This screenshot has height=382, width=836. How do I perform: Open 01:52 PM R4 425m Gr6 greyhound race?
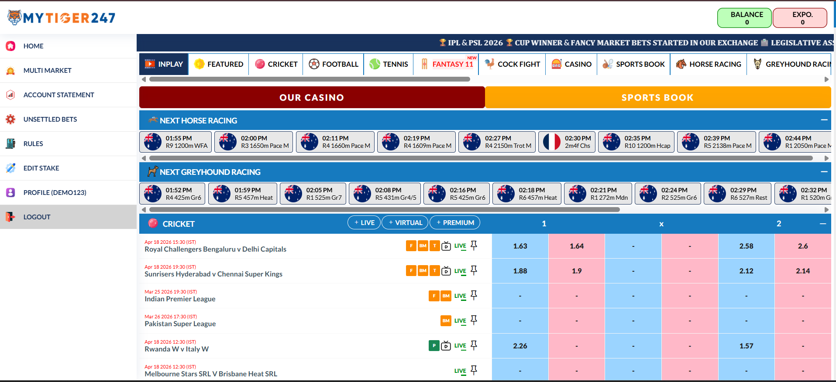172,194
